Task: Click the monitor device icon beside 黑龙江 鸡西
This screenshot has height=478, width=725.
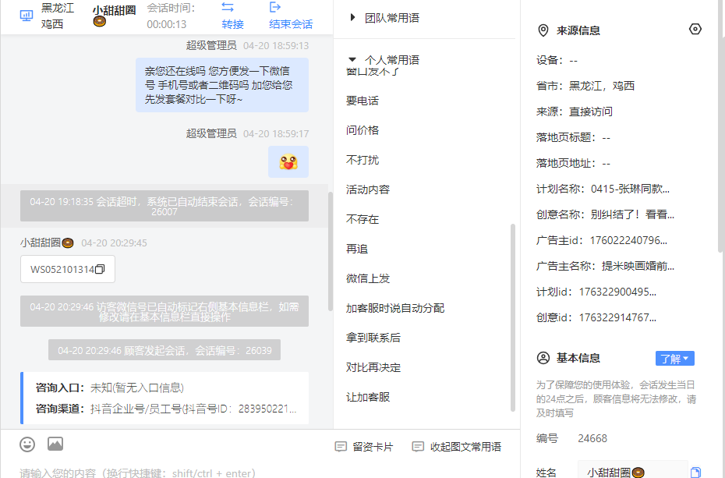Action: tap(27, 16)
